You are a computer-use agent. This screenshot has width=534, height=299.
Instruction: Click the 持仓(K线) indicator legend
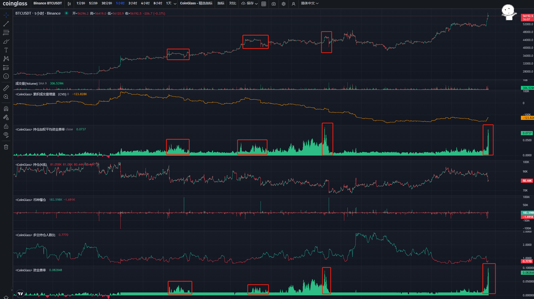[x=31, y=165]
